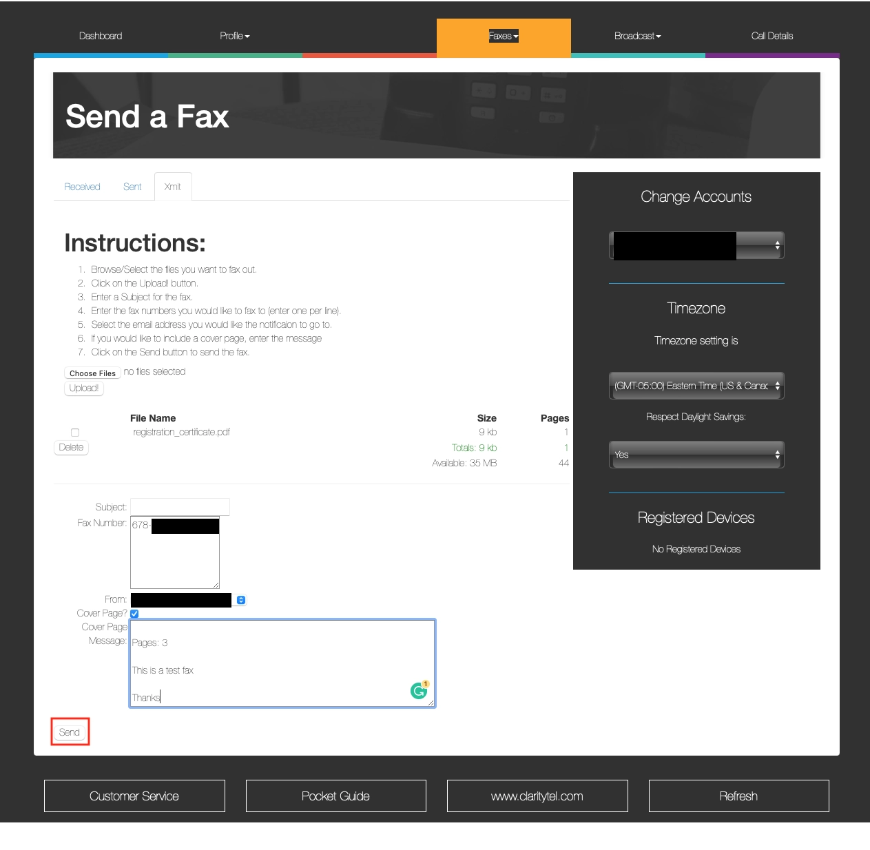Open the Pocket Guide link

(336, 796)
